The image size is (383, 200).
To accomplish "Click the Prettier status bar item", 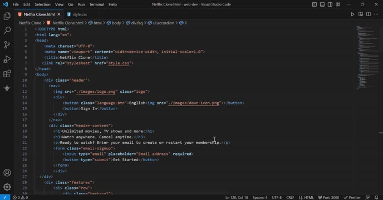I will (352, 197).
